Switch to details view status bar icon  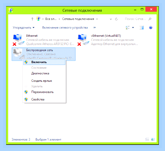click(x=147, y=139)
